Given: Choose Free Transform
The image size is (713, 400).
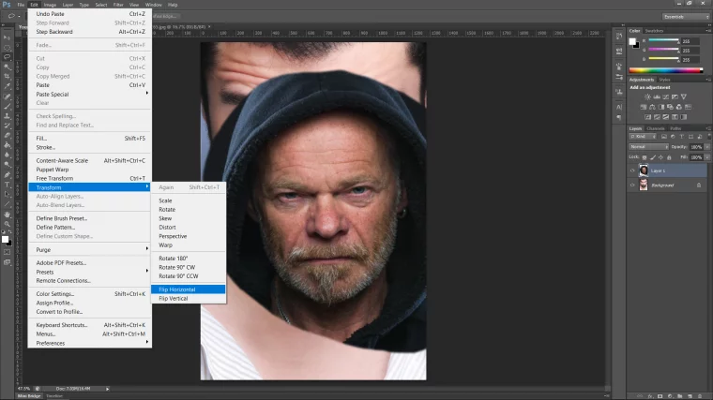Looking at the screenshot, I should coord(90,178).
